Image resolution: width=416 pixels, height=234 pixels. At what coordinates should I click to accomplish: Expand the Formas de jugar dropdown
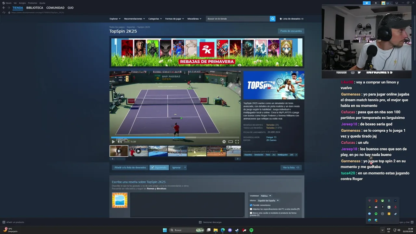(x=175, y=19)
